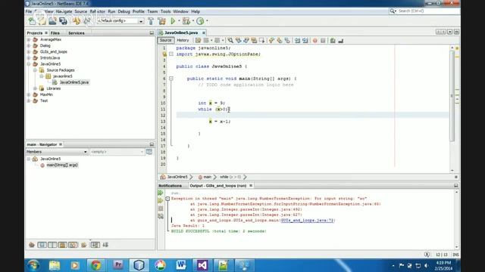The width and height of the screenshot is (485, 272).
Task: Click the Debug Project toolbar icon
Action: click(x=186, y=21)
